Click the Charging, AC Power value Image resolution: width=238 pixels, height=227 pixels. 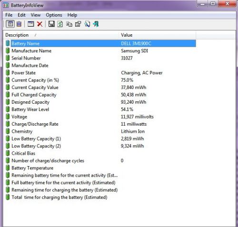coord(142,73)
